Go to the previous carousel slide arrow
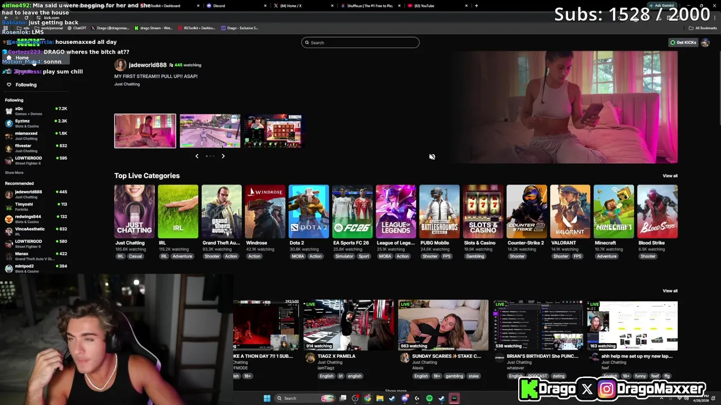The height and width of the screenshot is (405, 721). tap(197, 156)
